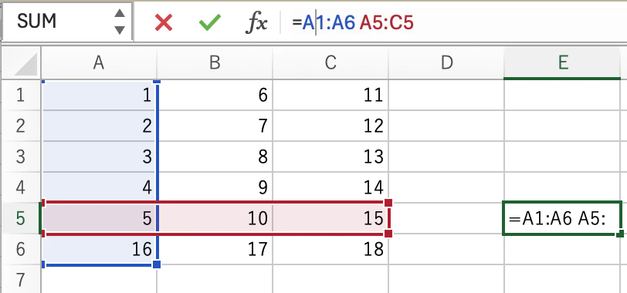Screen dimensions: 627x293
Task: Click empty cell E6
Action: [x=562, y=249]
